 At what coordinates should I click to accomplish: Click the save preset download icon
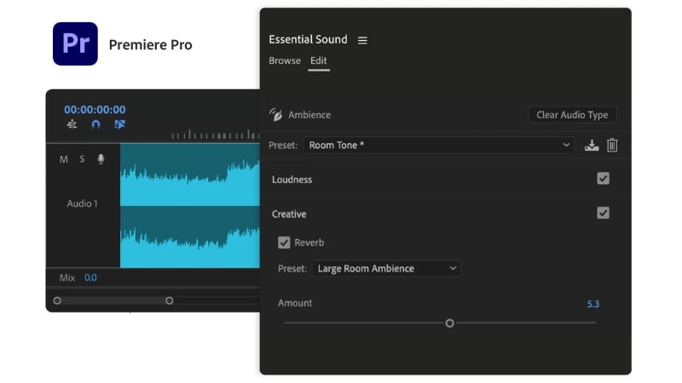click(x=592, y=146)
